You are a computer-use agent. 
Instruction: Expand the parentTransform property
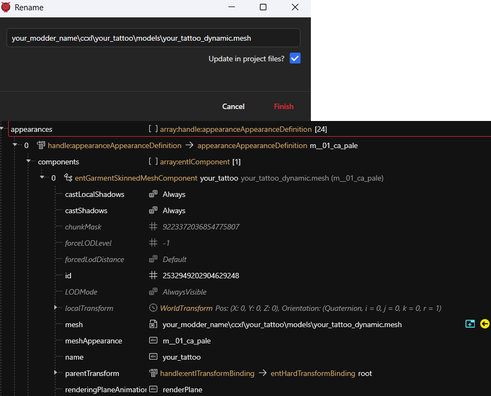pyautogui.click(x=55, y=373)
